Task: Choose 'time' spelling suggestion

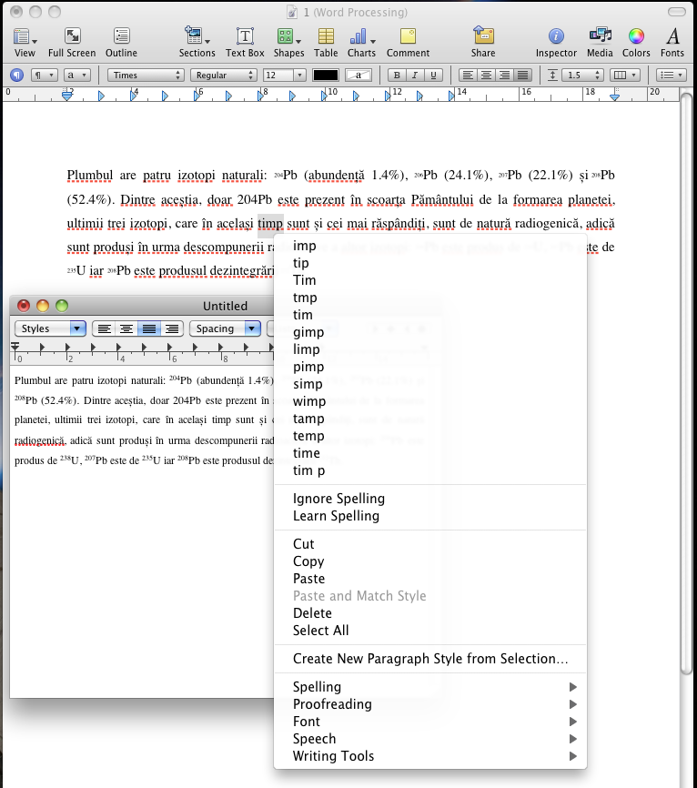Action: pyautogui.click(x=307, y=453)
